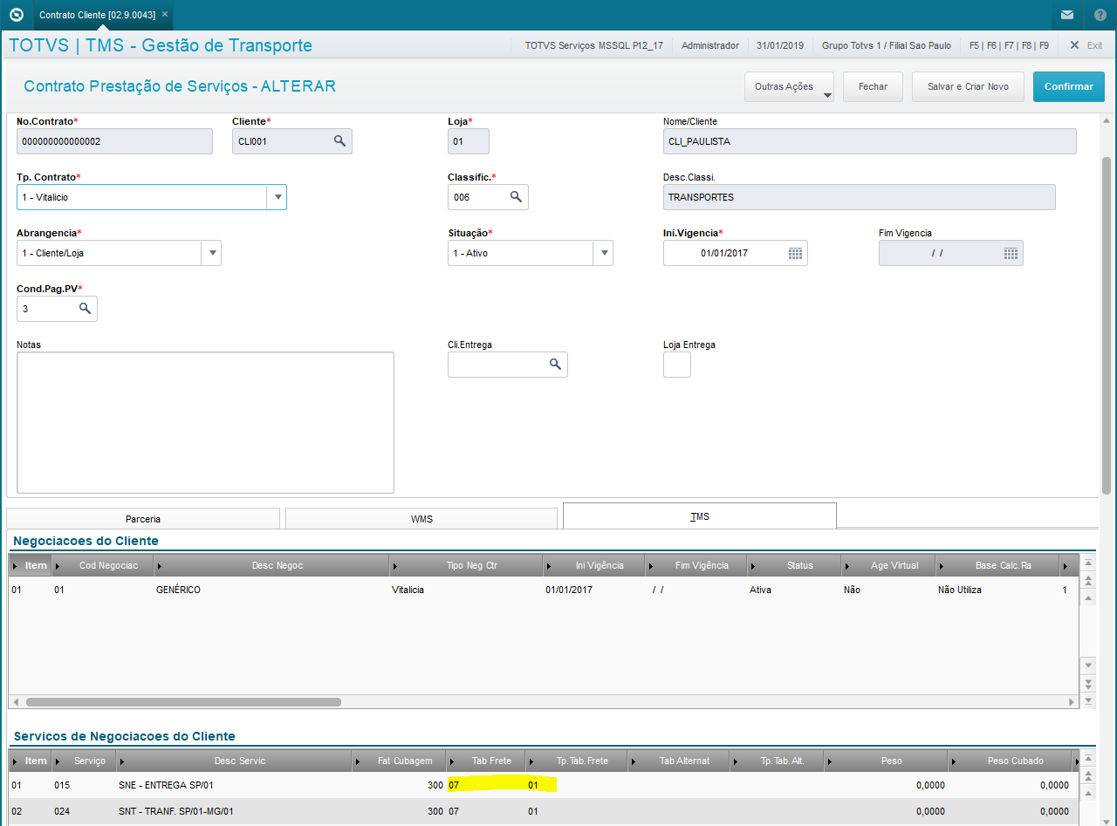Open the Outras Ações menu
Screen dimensions: 1117x826
pyautogui.click(x=789, y=86)
